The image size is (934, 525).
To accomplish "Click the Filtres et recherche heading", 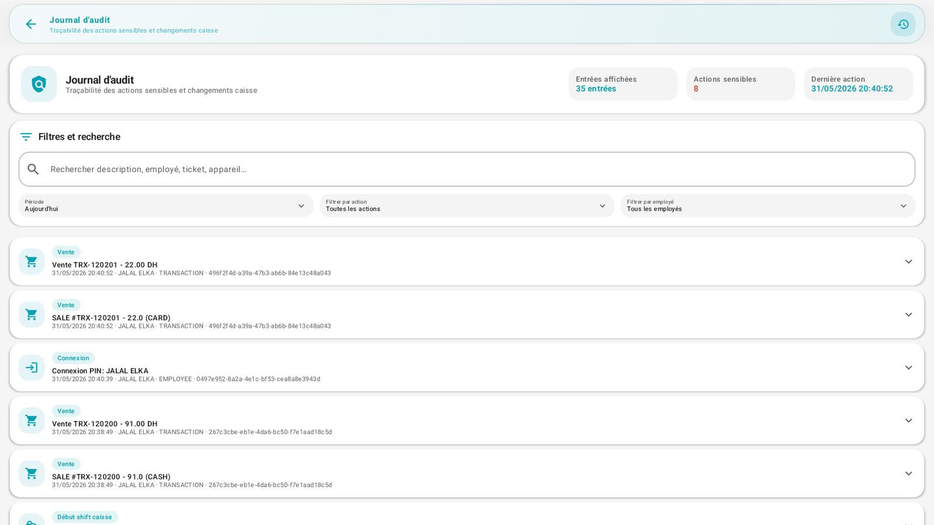I will 79,136.
